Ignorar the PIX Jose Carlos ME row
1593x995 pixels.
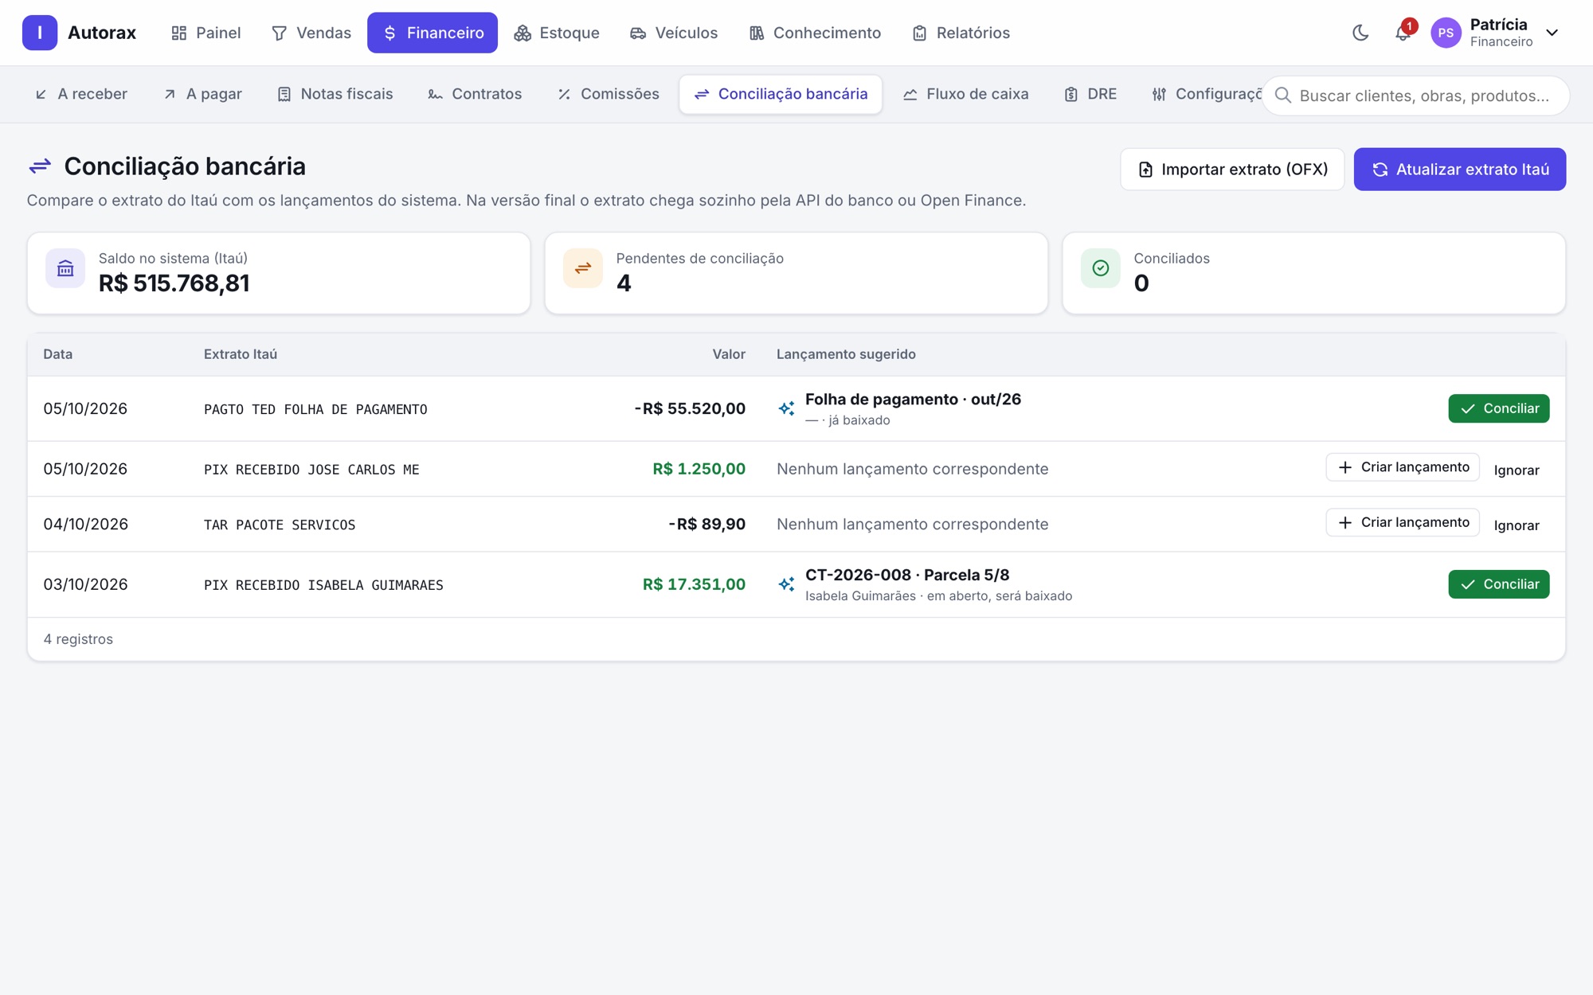1517,470
